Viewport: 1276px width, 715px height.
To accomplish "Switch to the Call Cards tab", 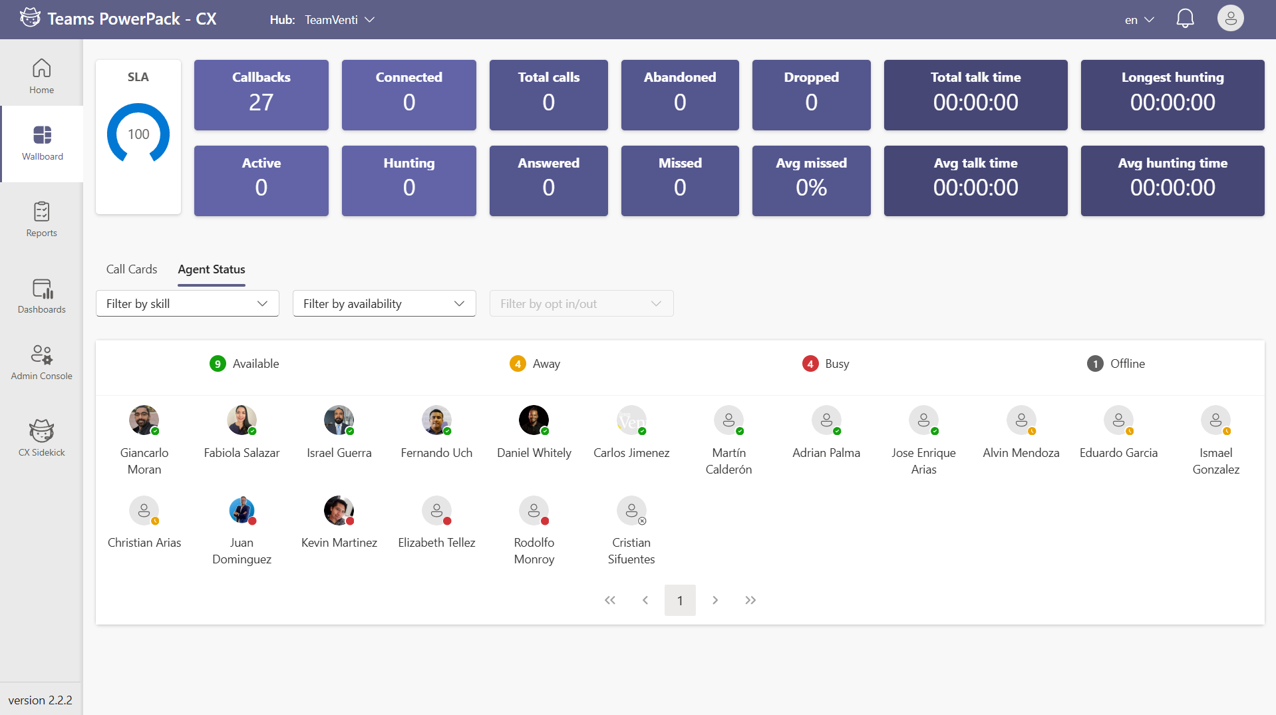I will pyautogui.click(x=132, y=269).
